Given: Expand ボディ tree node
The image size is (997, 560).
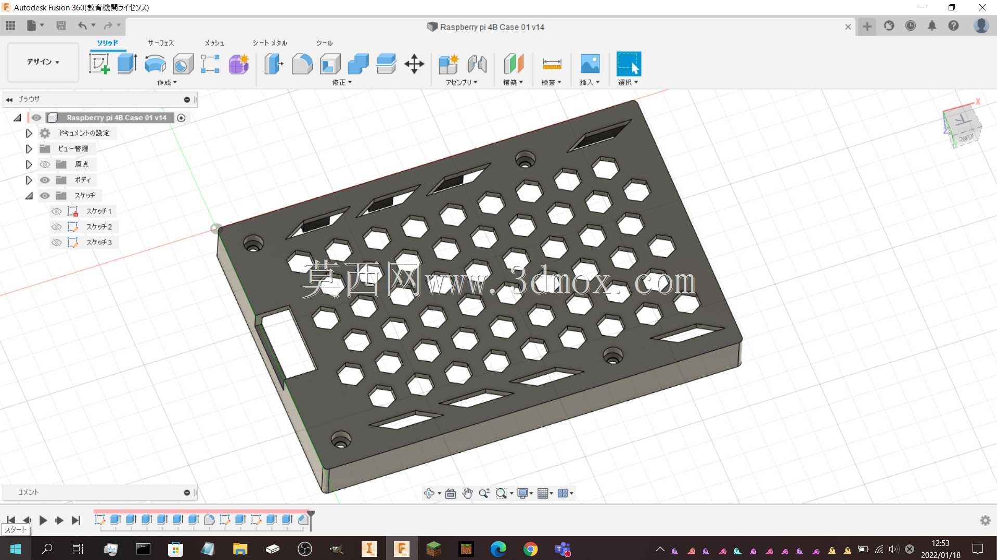Looking at the screenshot, I should (x=29, y=180).
